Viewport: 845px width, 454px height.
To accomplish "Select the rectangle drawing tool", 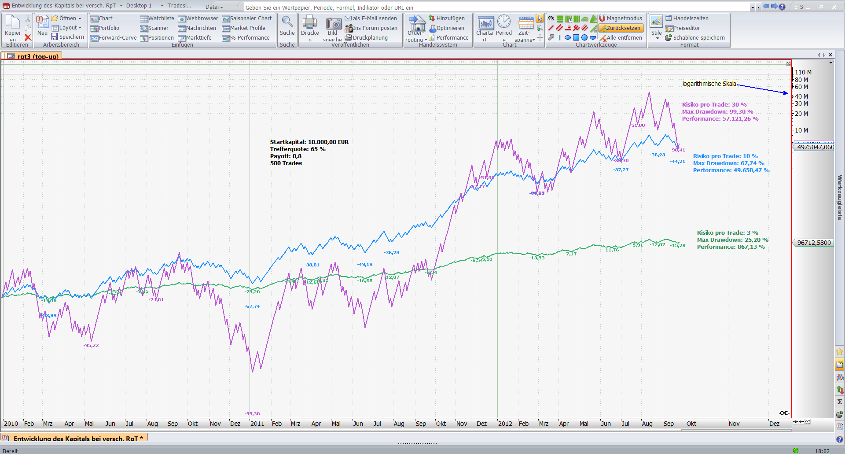I will 576,38.
